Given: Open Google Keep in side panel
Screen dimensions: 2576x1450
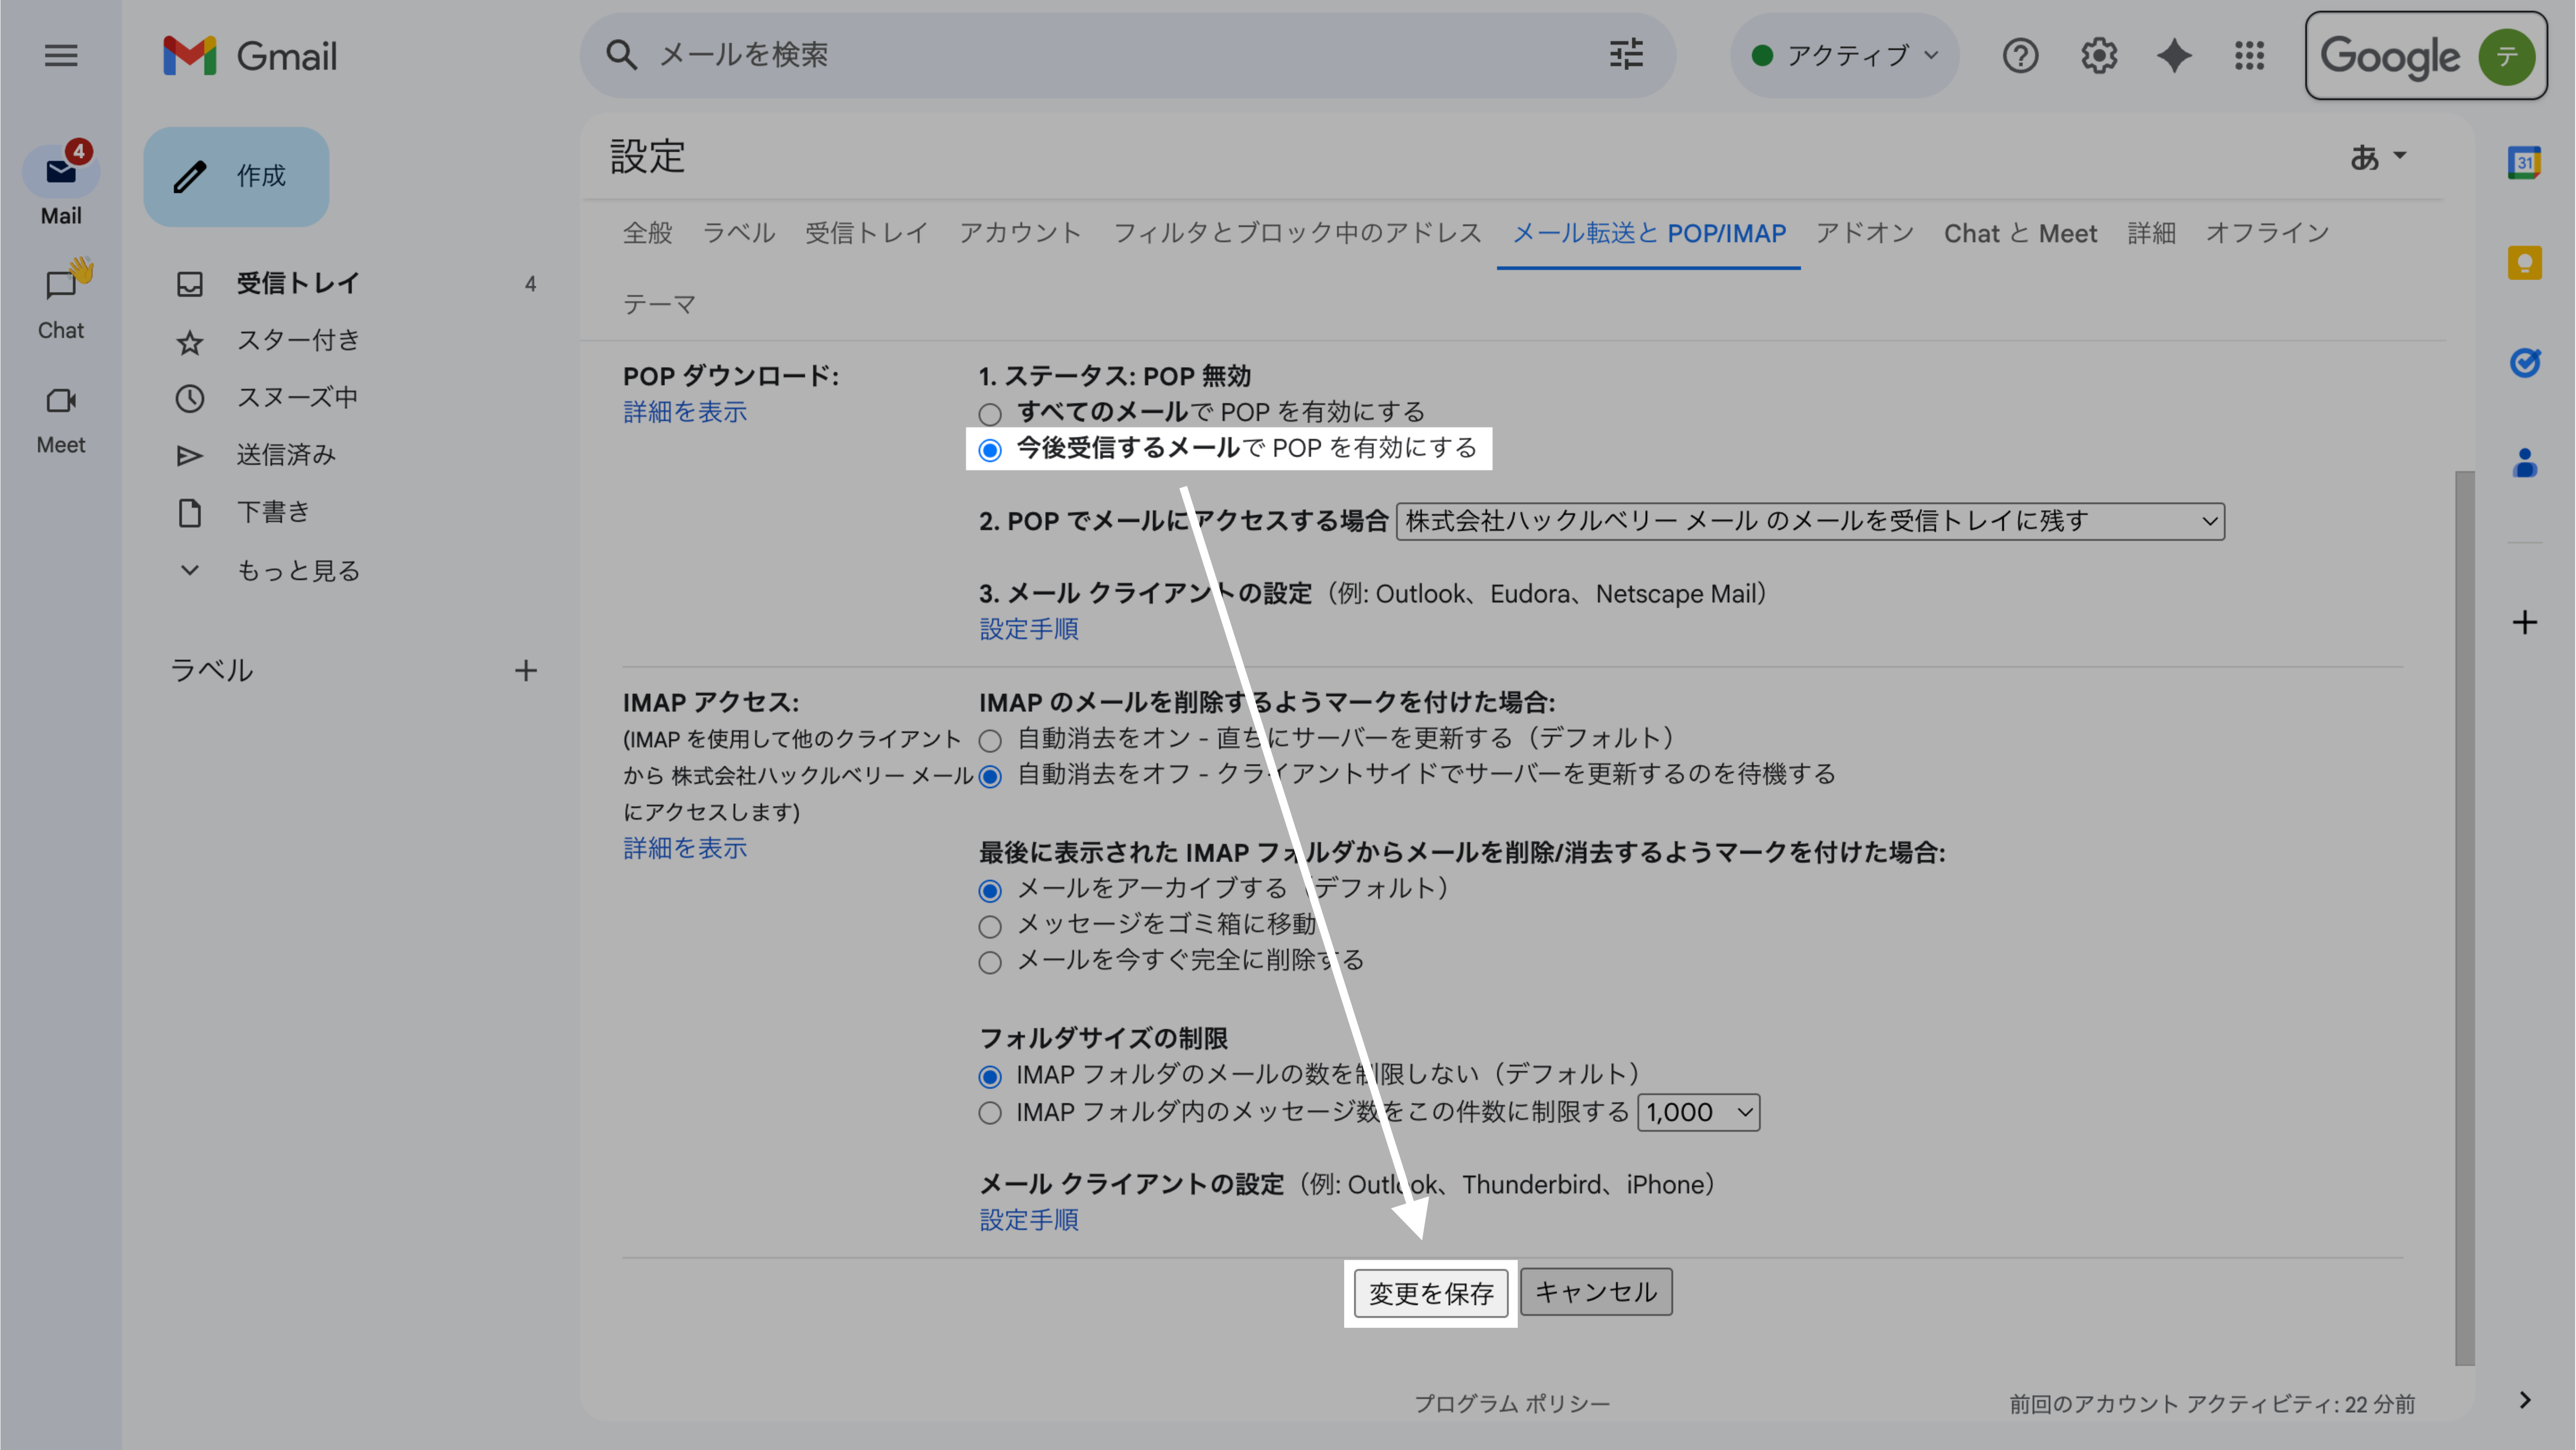Looking at the screenshot, I should 2524,263.
